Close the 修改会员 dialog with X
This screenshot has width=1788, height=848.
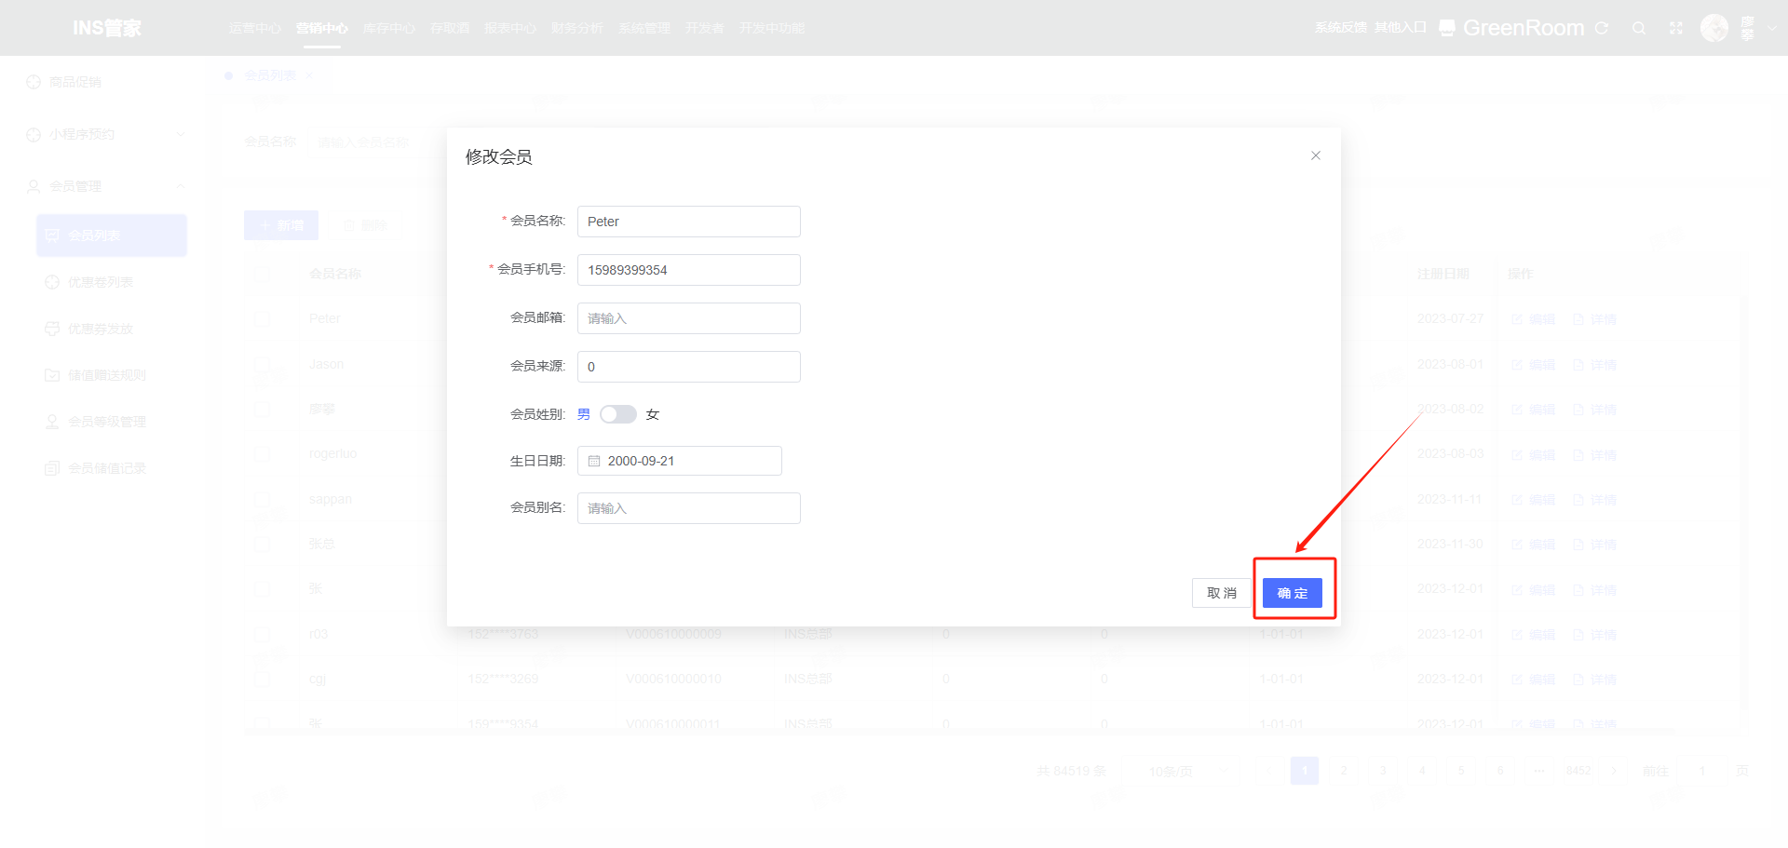(x=1316, y=155)
